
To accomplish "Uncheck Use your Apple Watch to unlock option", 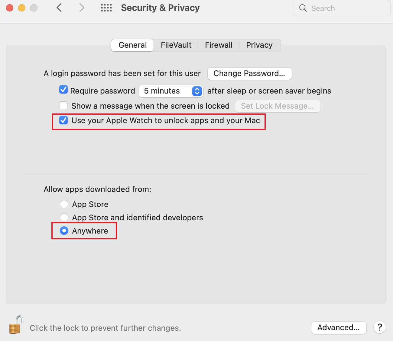I will 63,120.
